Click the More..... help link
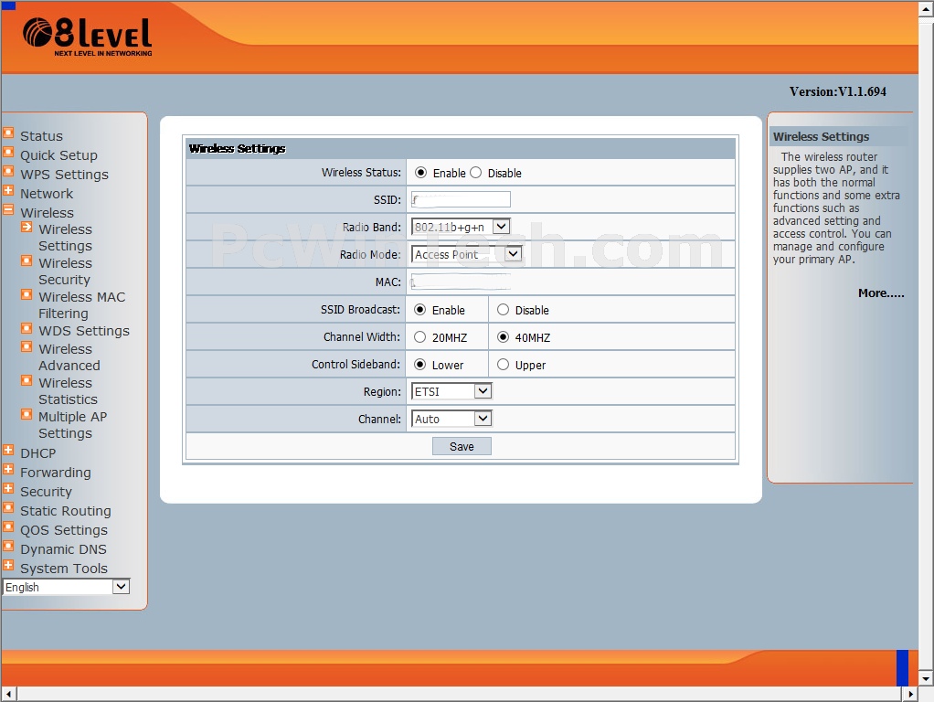Screen dimensions: 934x702 tap(880, 293)
